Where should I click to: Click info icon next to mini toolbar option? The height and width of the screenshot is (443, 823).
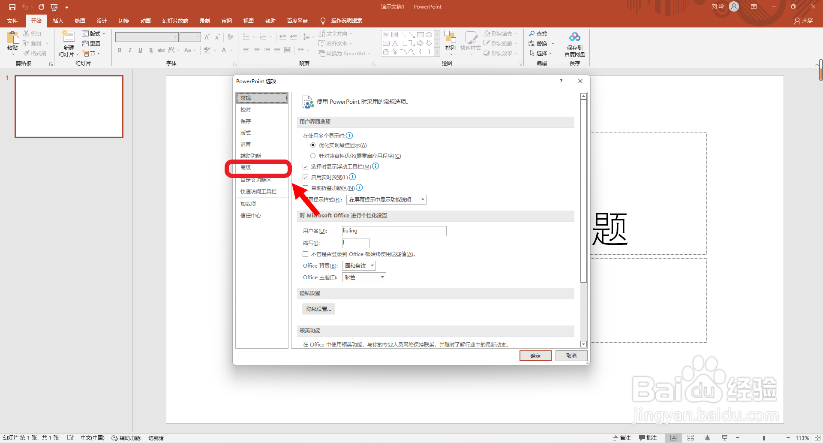375,166
